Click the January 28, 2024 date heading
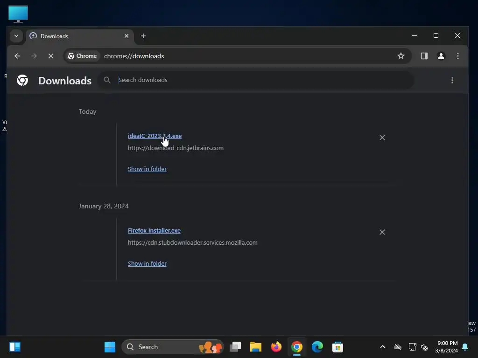 coord(104,206)
